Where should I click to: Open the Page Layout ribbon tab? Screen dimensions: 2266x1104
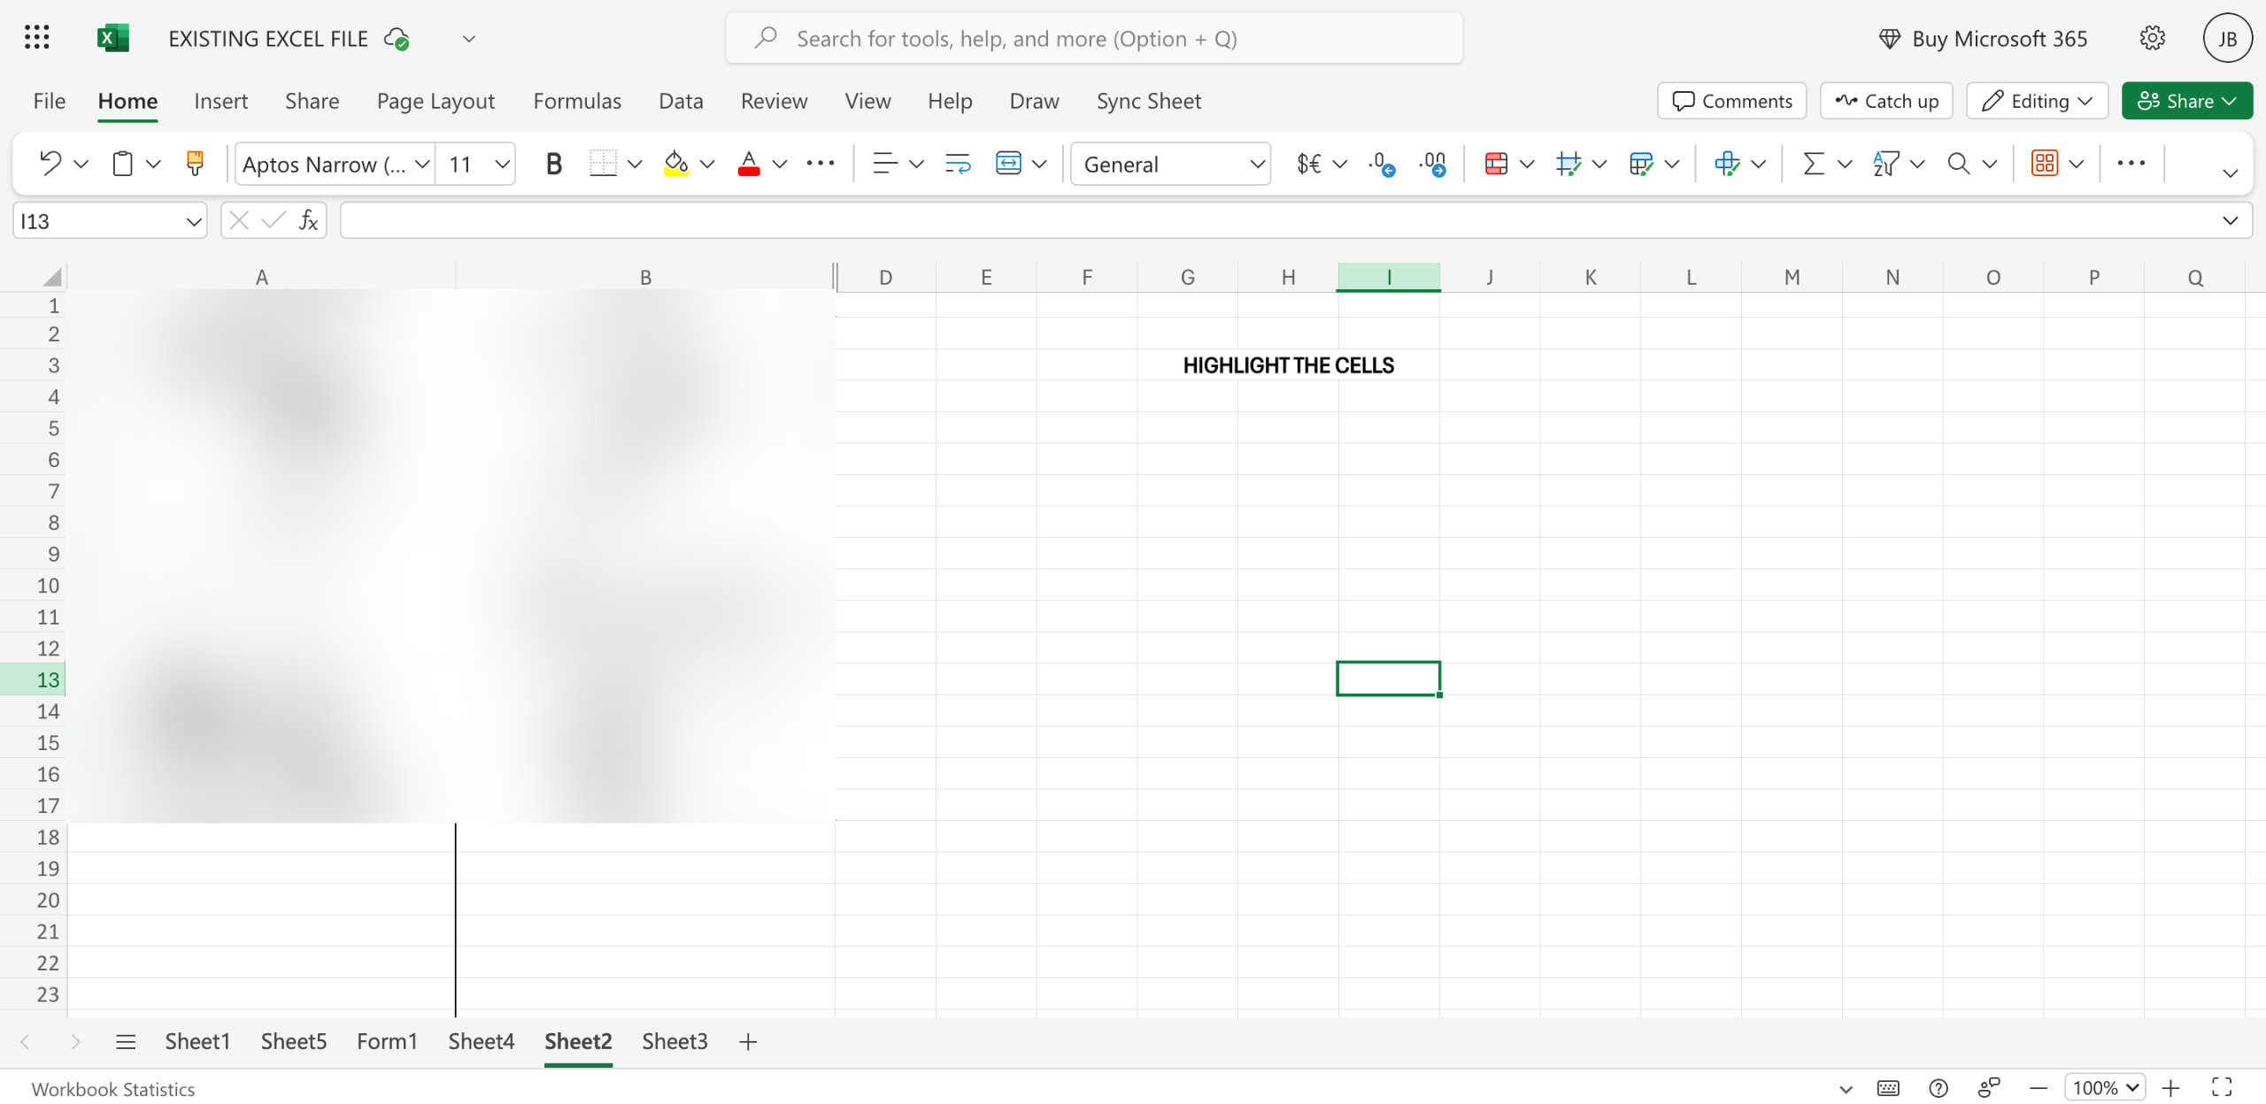pos(435,101)
